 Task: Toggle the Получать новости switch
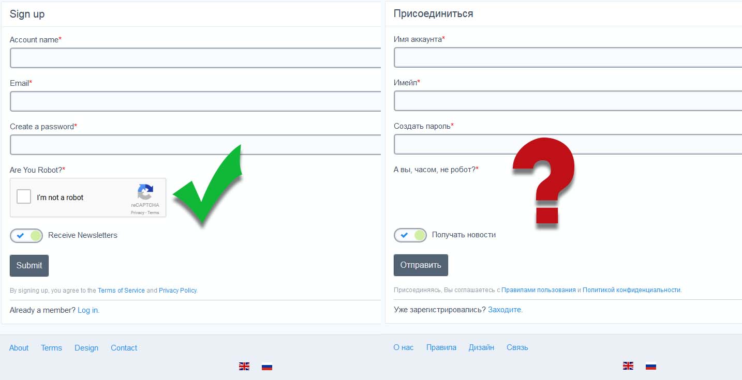[410, 235]
